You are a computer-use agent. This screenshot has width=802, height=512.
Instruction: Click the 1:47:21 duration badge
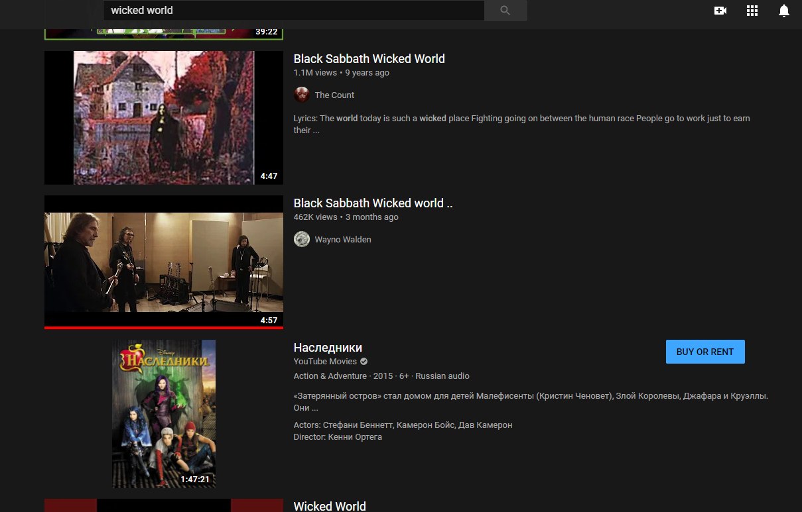(x=195, y=480)
